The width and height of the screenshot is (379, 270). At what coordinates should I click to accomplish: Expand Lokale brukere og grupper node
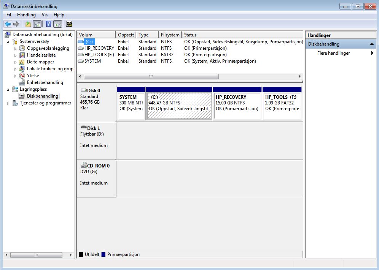point(15,69)
